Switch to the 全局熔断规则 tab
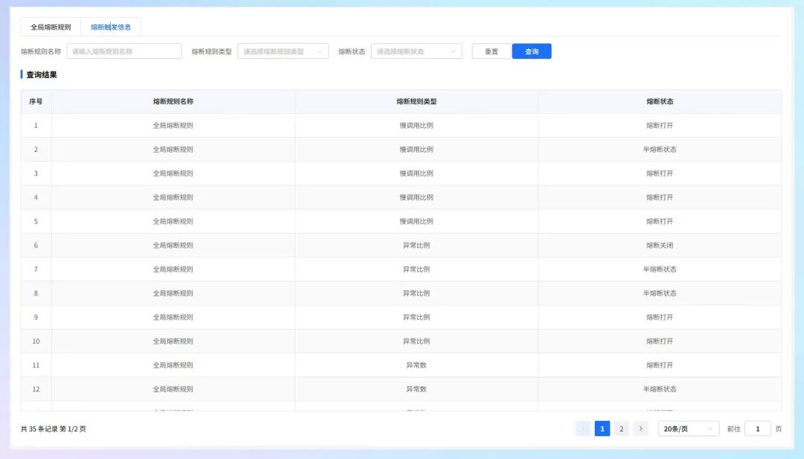 coord(51,27)
